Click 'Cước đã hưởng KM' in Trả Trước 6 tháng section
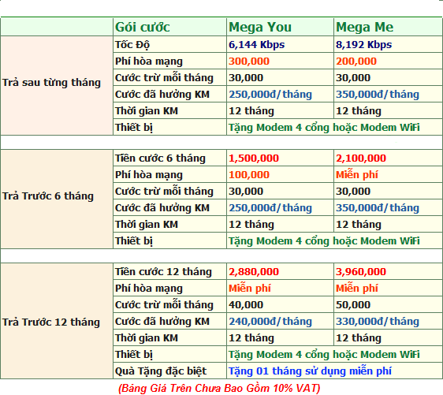The width and height of the screenshot is (443, 395). (x=162, y=208)
